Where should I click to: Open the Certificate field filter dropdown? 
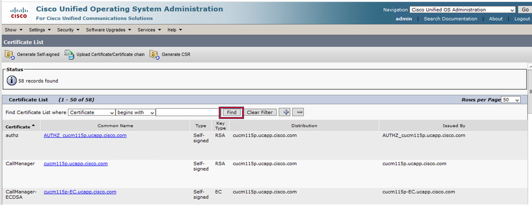tap(92, 112)
